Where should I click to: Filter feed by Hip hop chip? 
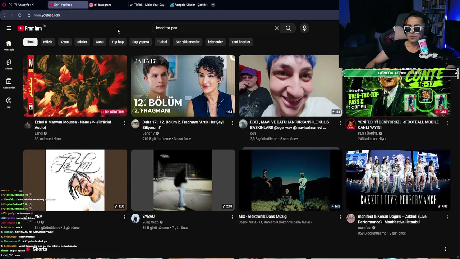coord(118,42)
